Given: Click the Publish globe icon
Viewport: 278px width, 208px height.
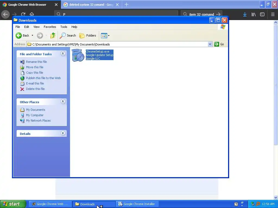Looking at the screenshot, I should (22, 78).
